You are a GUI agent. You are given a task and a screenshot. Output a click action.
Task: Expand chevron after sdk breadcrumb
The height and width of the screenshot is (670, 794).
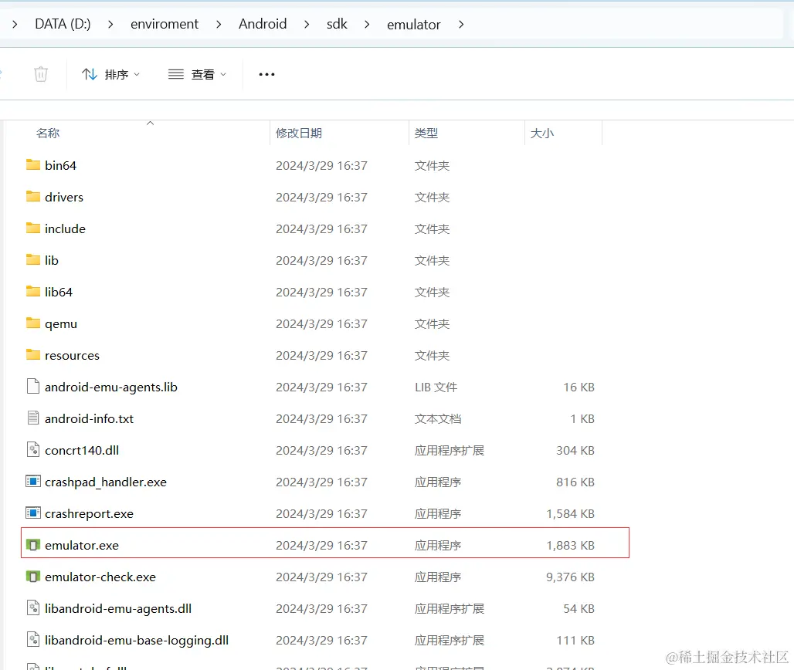[367, 24]
